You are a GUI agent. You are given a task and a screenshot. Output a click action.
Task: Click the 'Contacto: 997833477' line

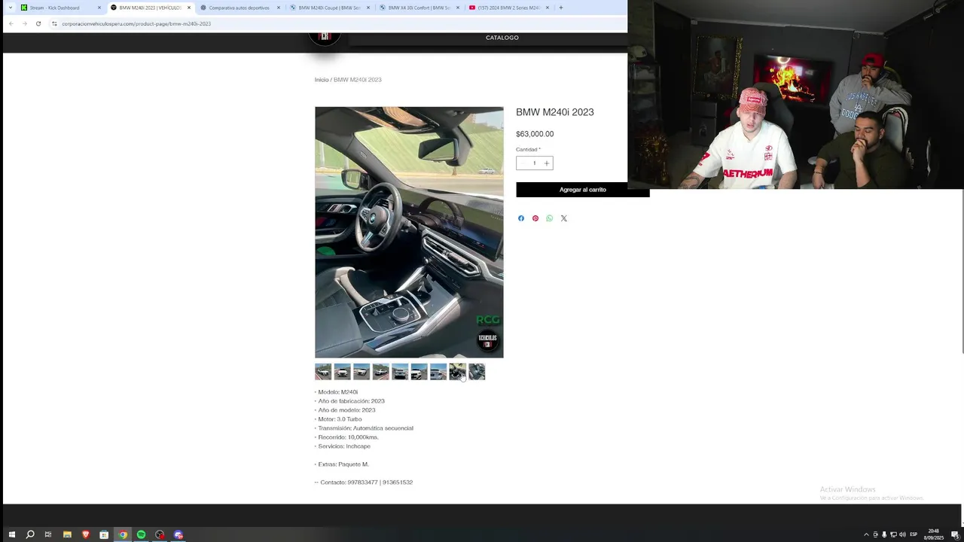point(364,483)
